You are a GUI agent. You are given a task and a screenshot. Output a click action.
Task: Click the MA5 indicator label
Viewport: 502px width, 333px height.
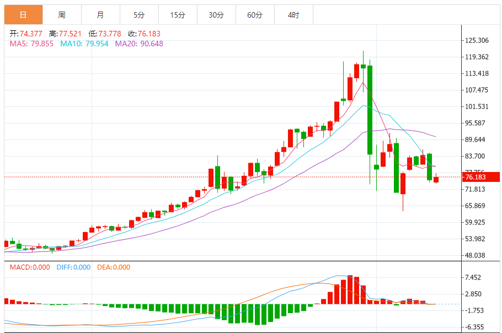[31, 44]
